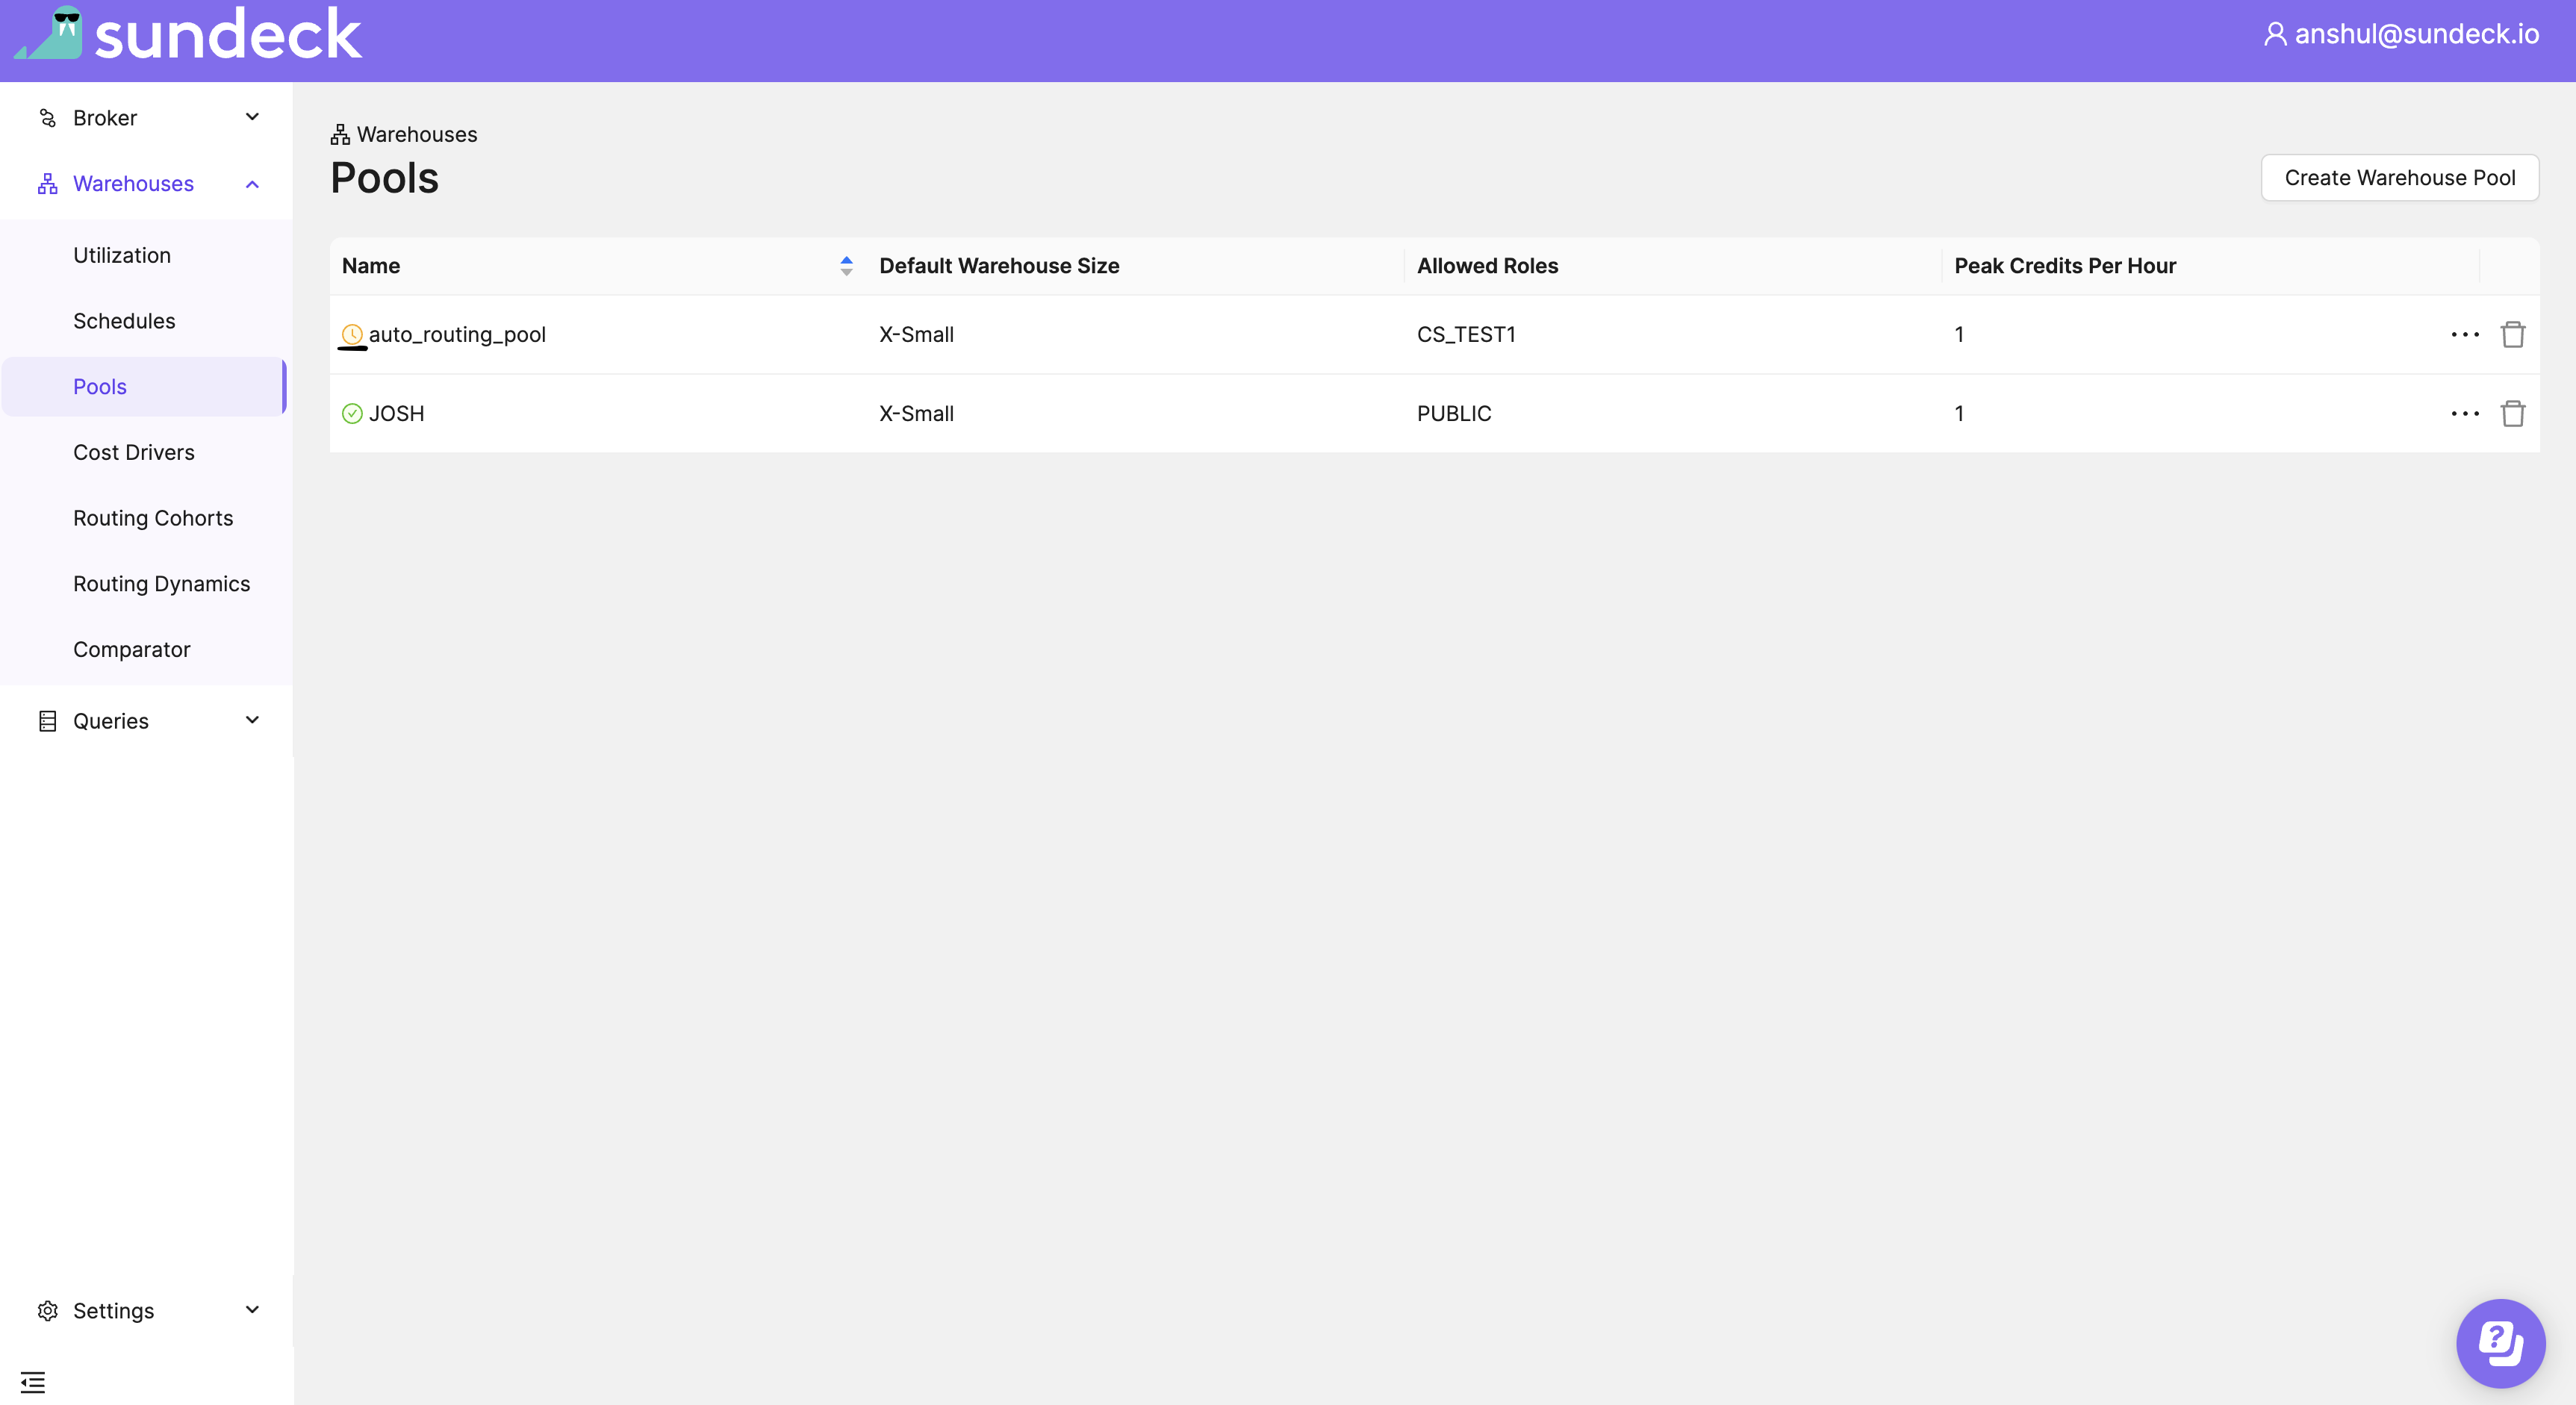The height and width of the screenshot is (1405, 2576).
Task: Click the Queries section icon
Action: click(x=47, y=720)
